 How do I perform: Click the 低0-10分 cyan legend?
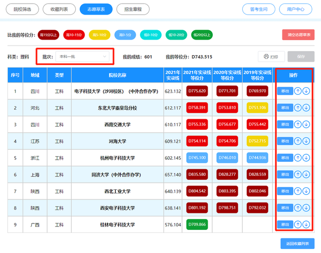click(150, 35)
